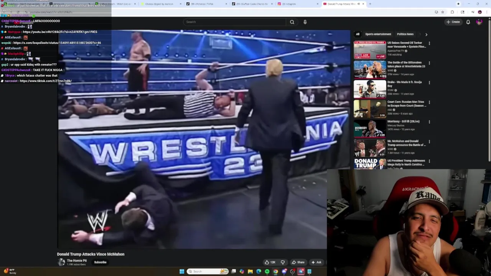This screenshot has height=276, width=491.
Task: Click video title Donald Trump Attacks Vince McMahon
Action: point(91,254)
